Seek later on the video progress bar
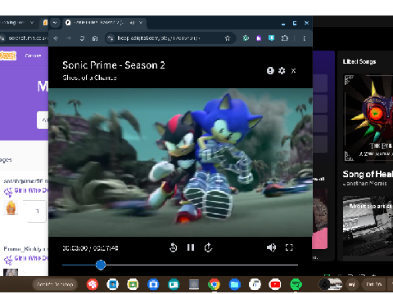This screenshot has height=294, width=393. pos(202,265)
